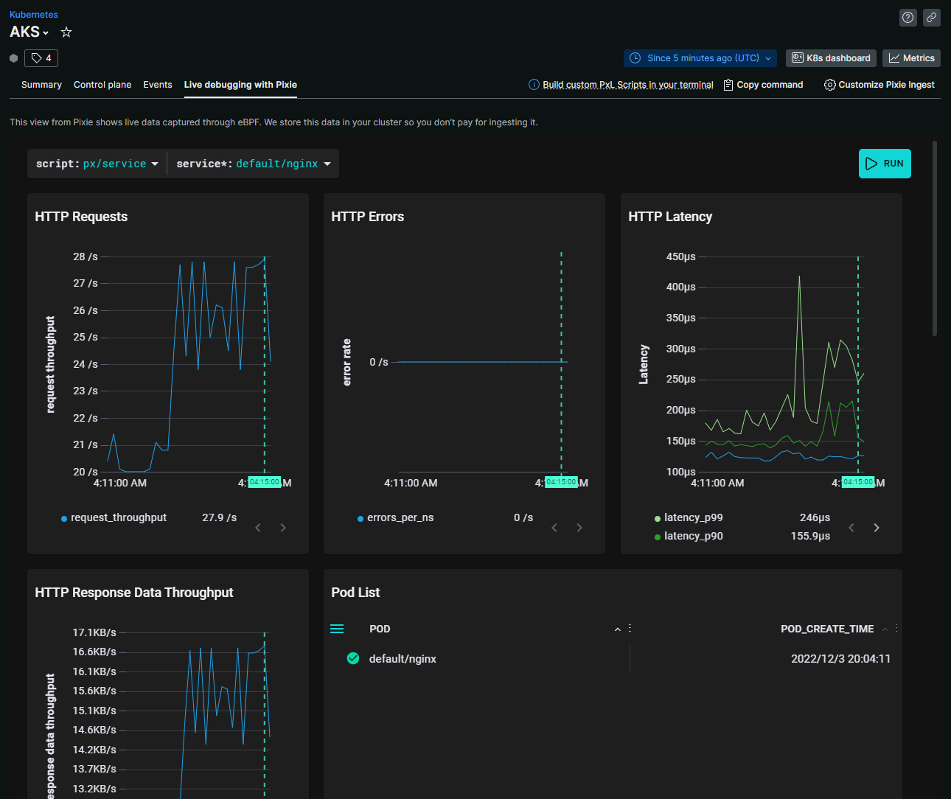Open POD column options menu
Viewport: 951px width, 799px height.
coord(630,628)
